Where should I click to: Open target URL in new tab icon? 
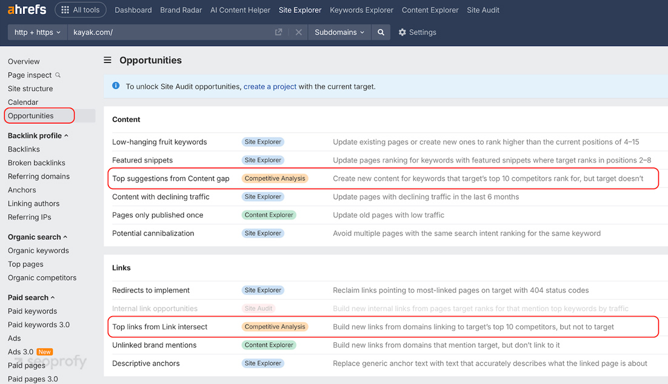coord(279,32)
